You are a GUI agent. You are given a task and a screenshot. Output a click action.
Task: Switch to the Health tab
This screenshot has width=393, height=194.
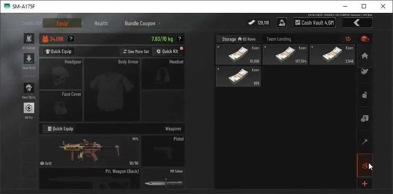101,24
